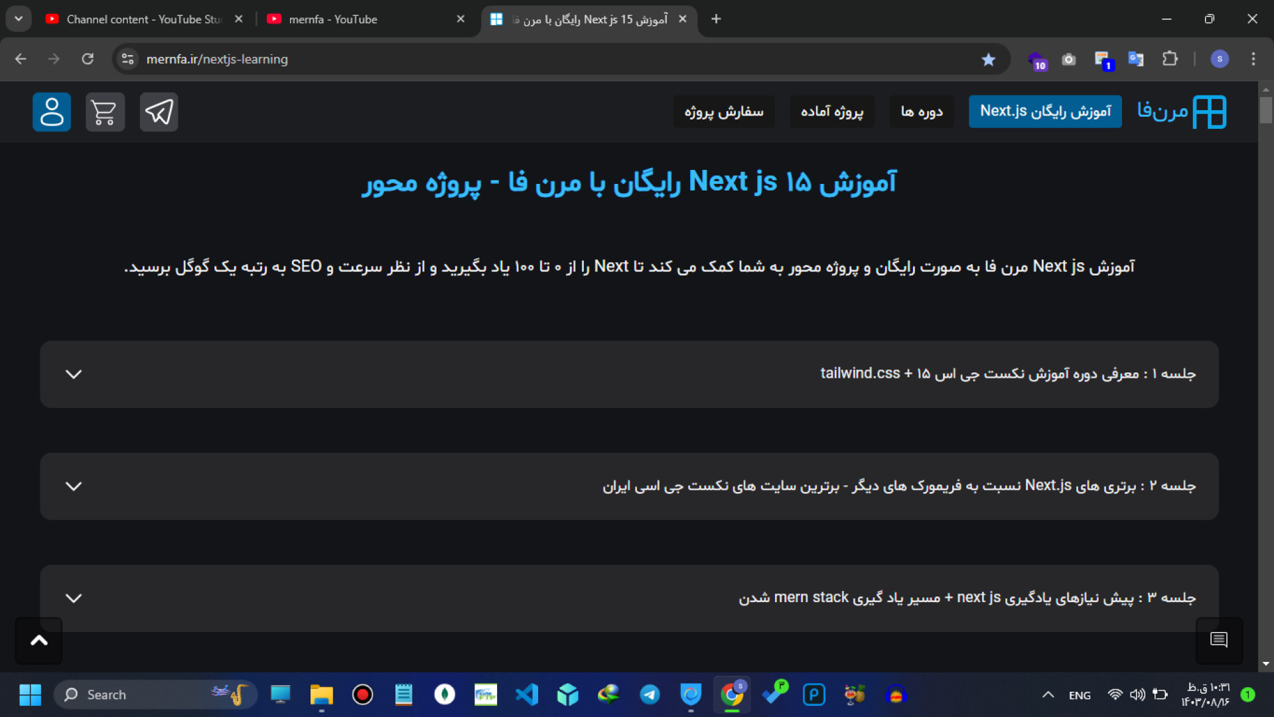Viewport: 1274px width, 717px height.
Task: Click the session 1 title text
Action: point(1008,374)
